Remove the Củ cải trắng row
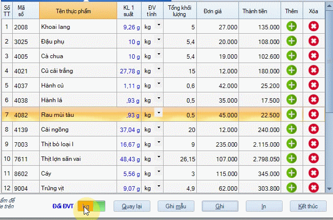Viewport: 333px width, 220px height. click(x=314, y=71)
